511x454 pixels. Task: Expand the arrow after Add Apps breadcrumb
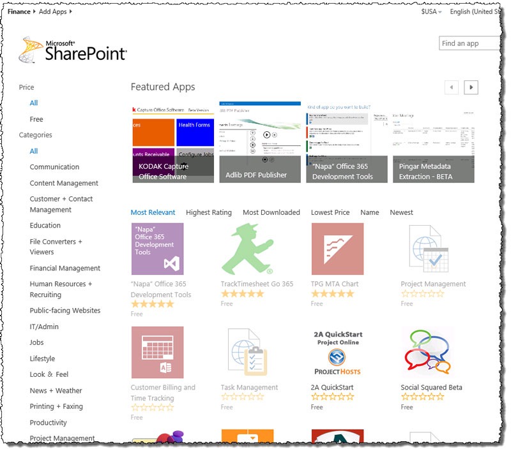[70, 11]
